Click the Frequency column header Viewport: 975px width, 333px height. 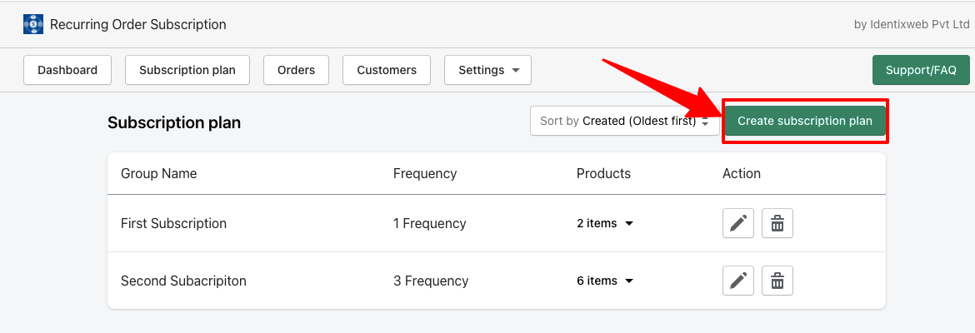pyautogui.click(x=425, y=173)
